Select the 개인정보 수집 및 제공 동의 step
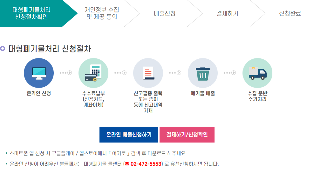The height and width of the screenshot is (173, 314). [102, 13]
